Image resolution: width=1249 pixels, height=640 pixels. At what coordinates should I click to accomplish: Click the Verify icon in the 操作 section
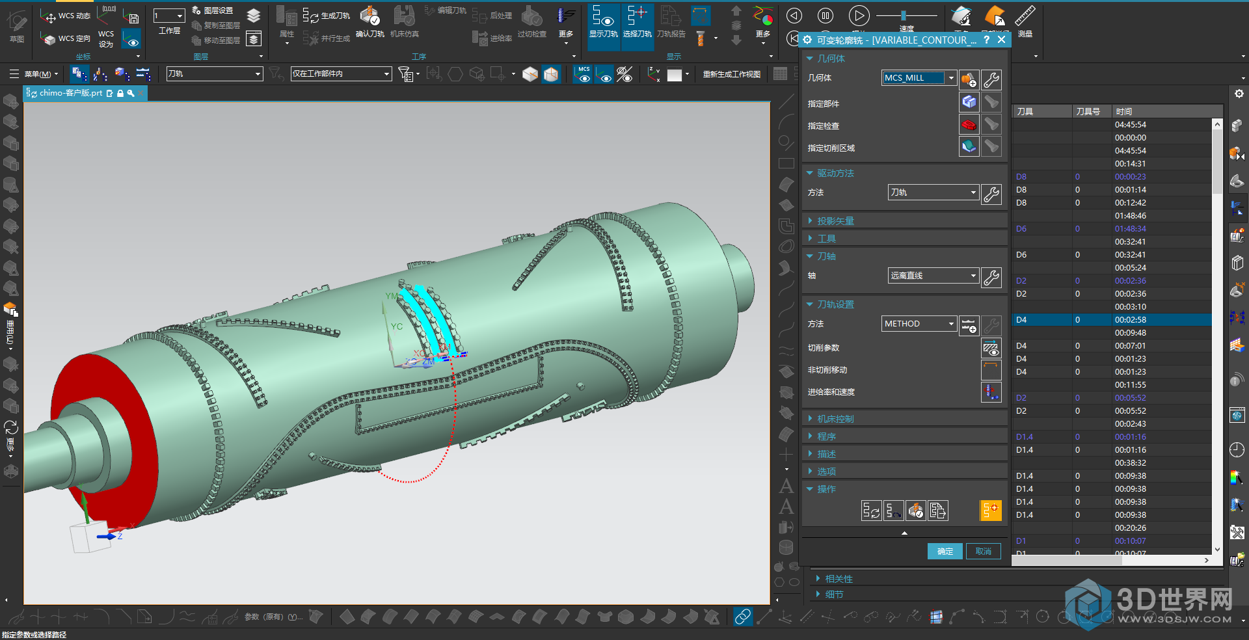915,511
